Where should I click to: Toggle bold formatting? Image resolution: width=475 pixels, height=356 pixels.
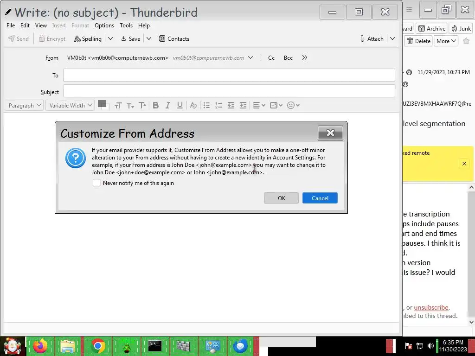click(156, 105)
